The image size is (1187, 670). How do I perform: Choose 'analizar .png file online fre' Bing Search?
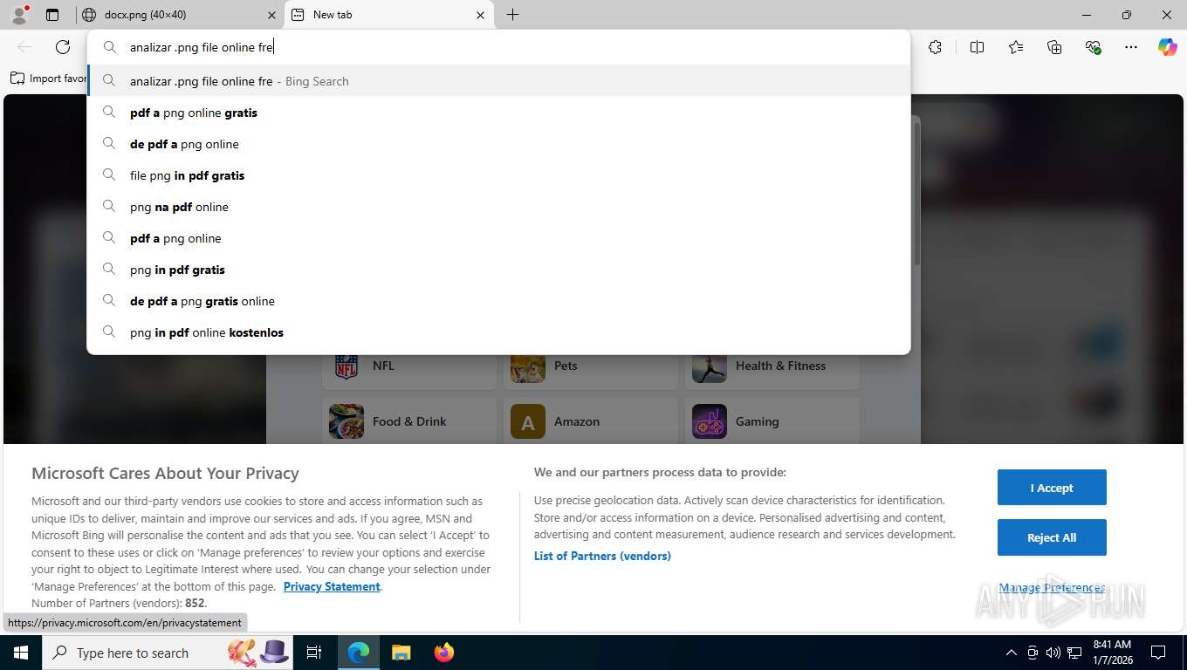coord(499,81)
